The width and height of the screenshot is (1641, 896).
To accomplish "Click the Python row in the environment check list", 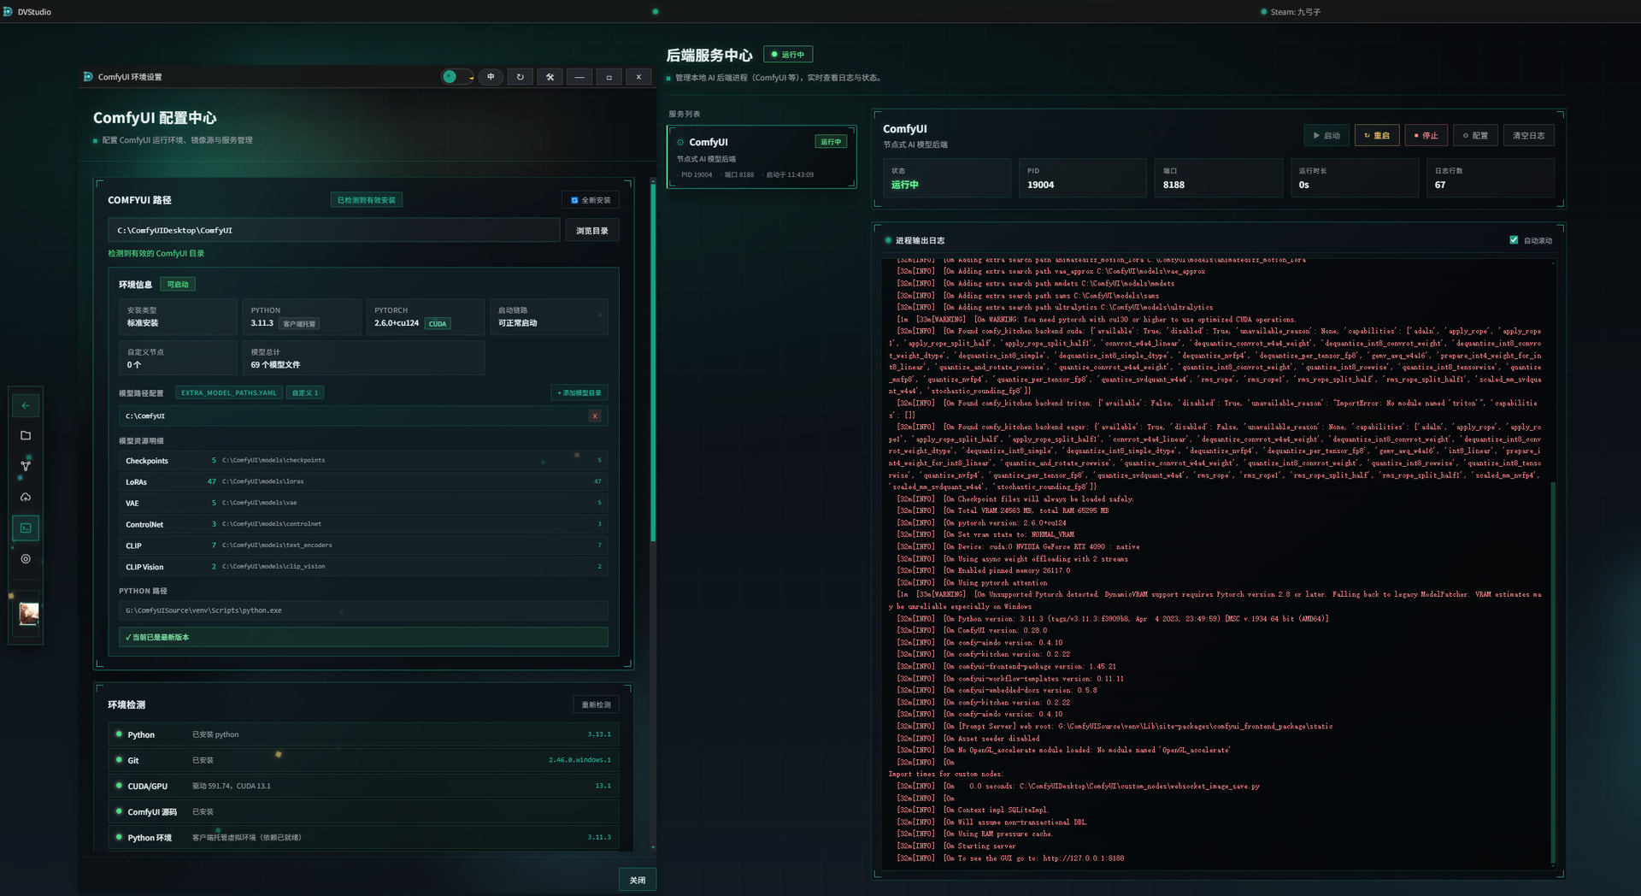I will point(363,734).
